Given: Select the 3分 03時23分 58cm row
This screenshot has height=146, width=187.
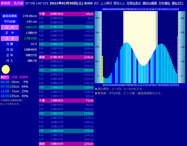Looking at the screenshot, I should point(66,27).
